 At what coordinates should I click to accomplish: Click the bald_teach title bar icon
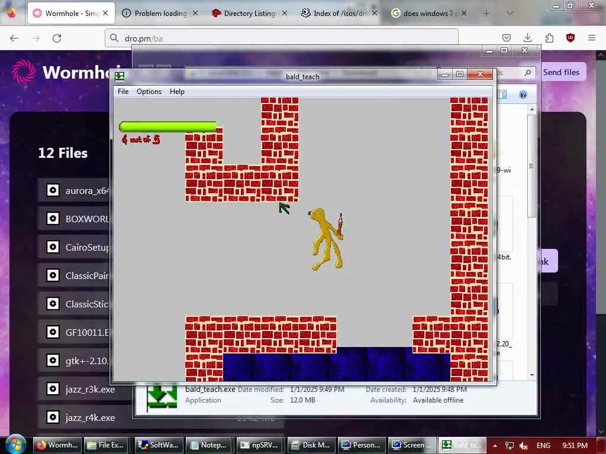click(x=120, y=76)
